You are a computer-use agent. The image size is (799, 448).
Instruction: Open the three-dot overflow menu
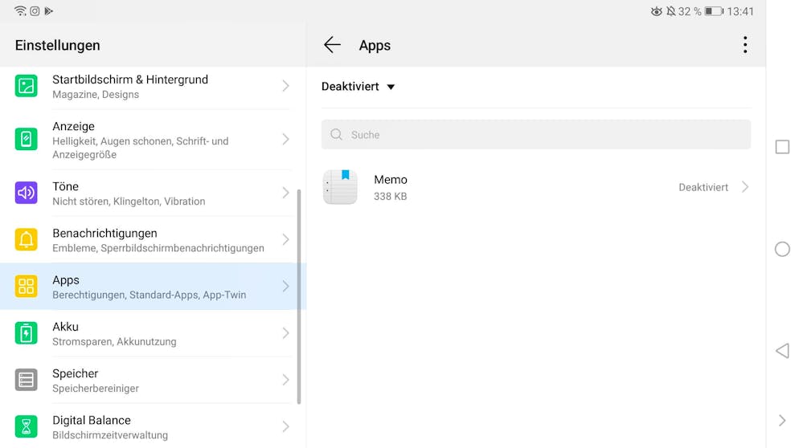coord(745,45)
